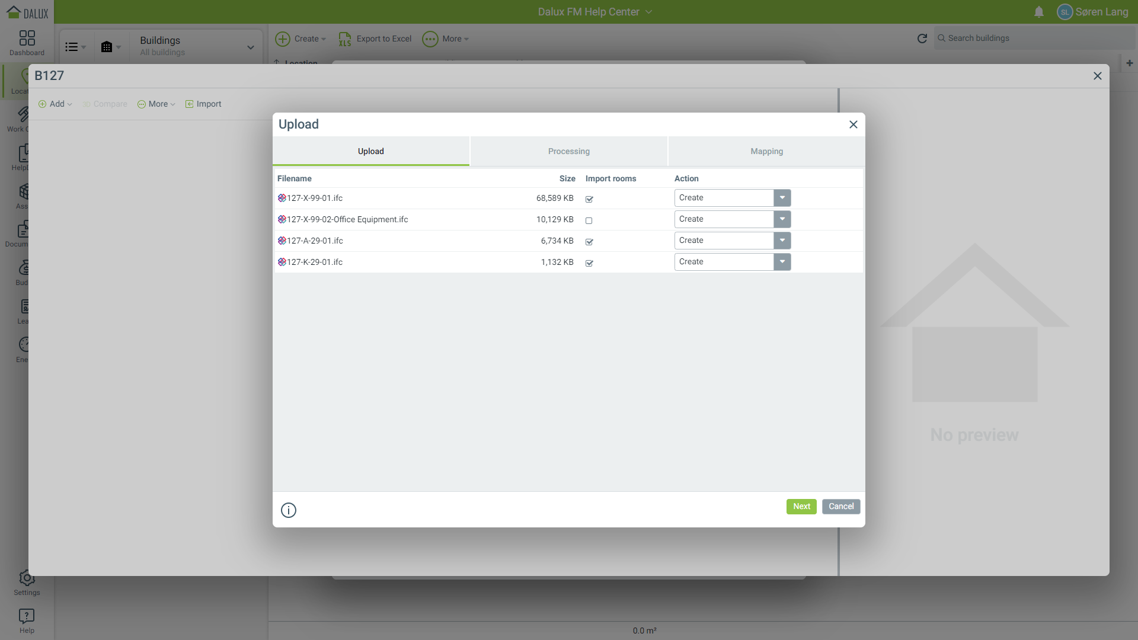Viewport: 1138px width, 640px height.
Task: Expand the Buildings selector dropdown
Action: click(250, 47)
